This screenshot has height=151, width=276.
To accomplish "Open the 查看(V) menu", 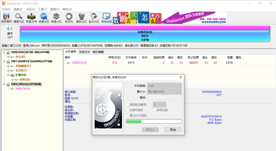I will [x=55, y=9].
